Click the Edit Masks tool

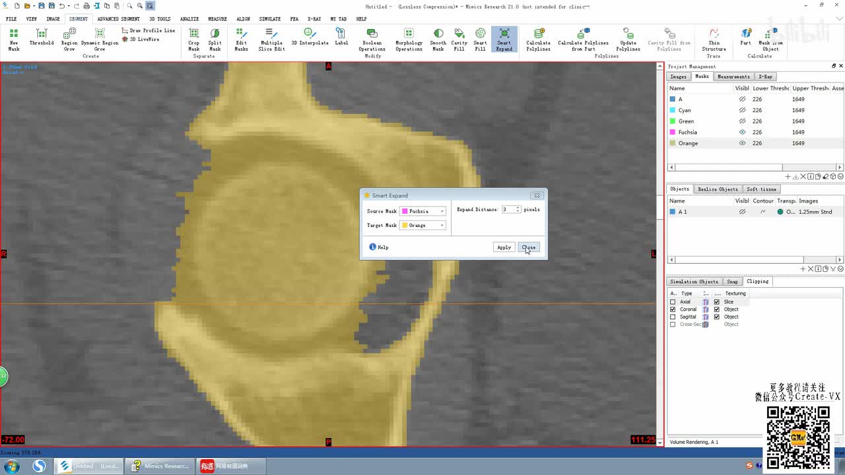pyautogui.click(x=241, y=40)
